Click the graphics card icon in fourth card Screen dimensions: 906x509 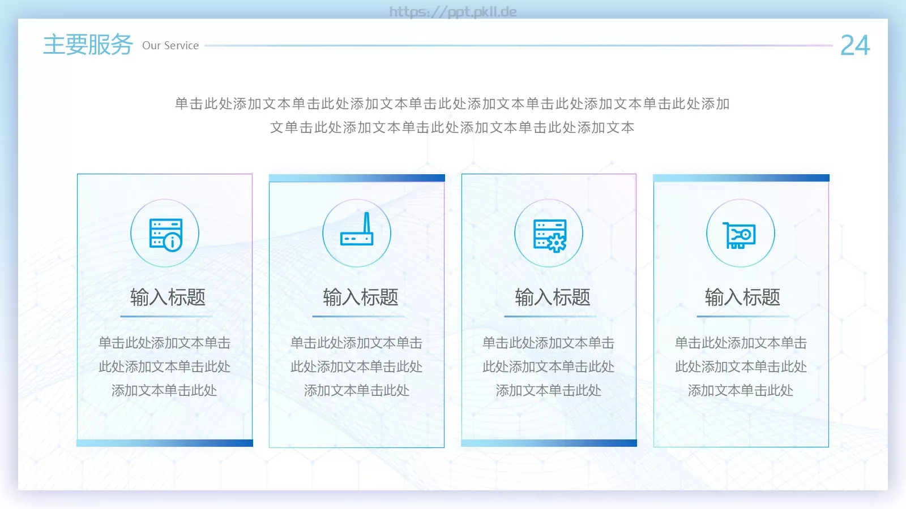pos(740,235)
